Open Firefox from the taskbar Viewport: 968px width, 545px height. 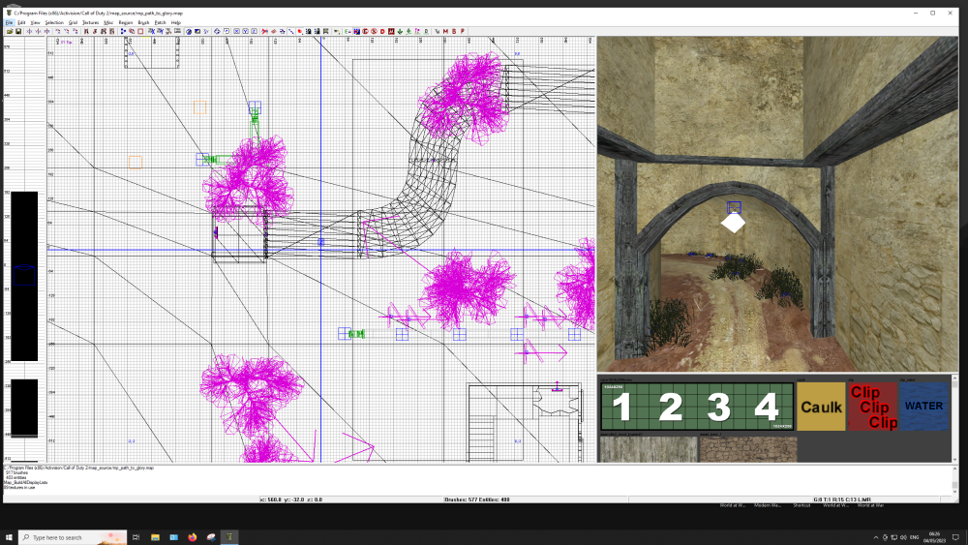[192, 537]
